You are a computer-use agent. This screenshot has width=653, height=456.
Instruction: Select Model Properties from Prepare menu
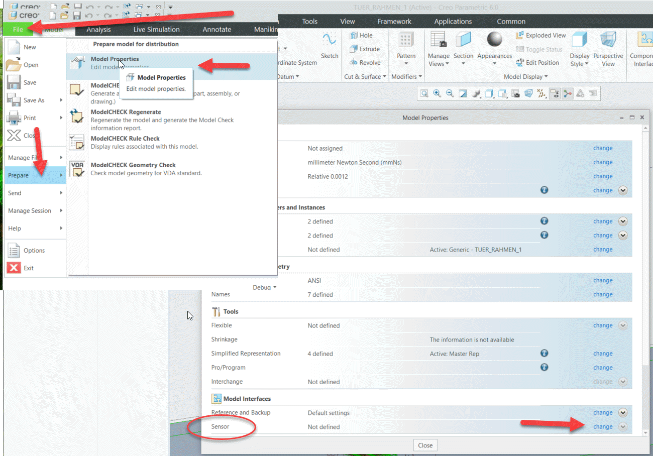(x=115, y=59)
